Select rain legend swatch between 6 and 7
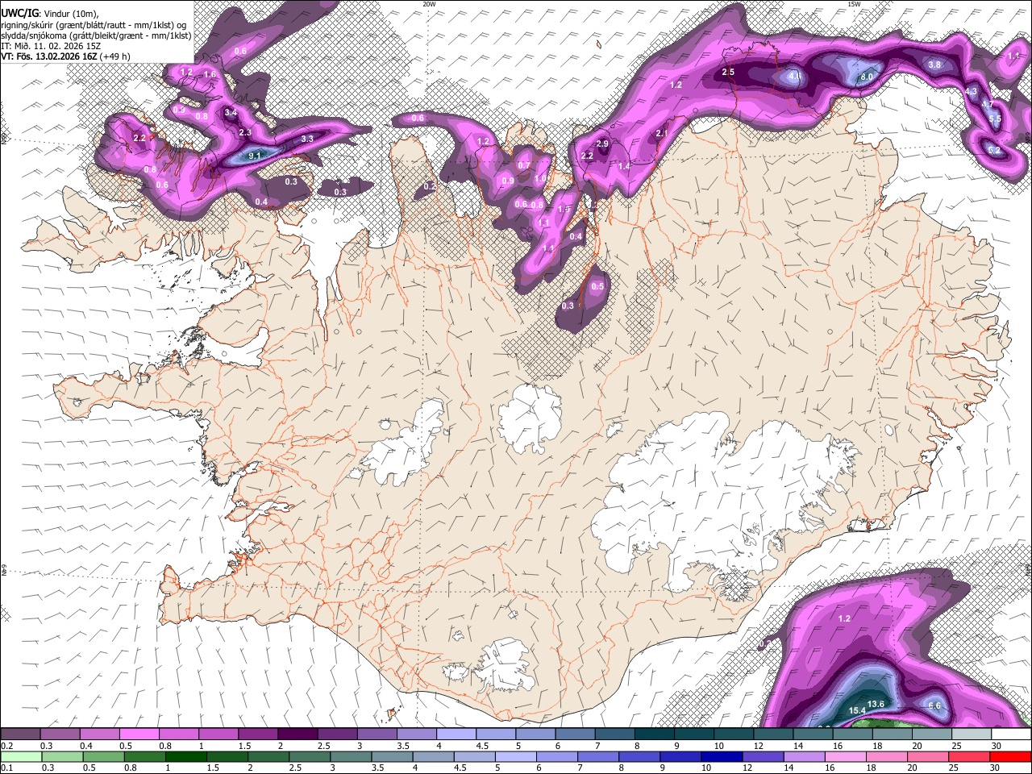This screenshot has width=1032, height=774. tap(558, 756)
